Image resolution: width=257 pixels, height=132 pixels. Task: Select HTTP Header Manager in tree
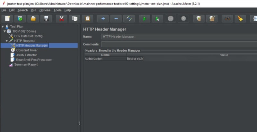32,45
